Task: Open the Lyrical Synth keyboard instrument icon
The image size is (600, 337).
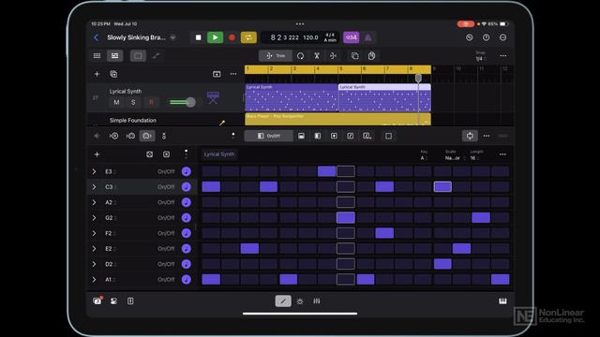Action: (x=213, y=97)
